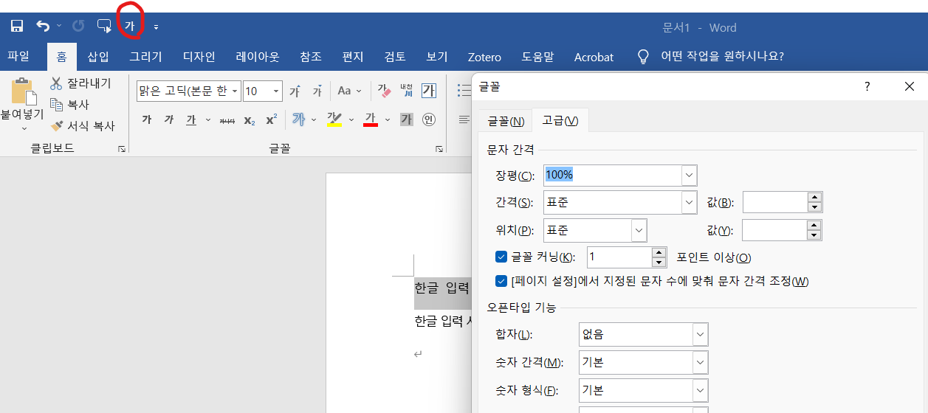
Task: Toggle italic formatting
Action: pyautogui.click(x=169, y=119)
